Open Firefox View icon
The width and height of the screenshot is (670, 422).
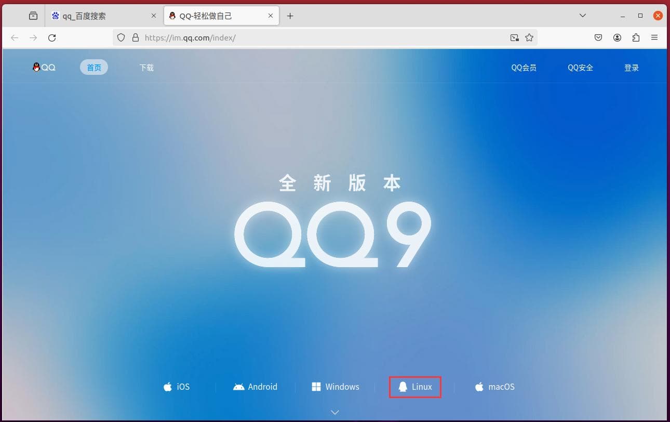(x=33, y=16)
